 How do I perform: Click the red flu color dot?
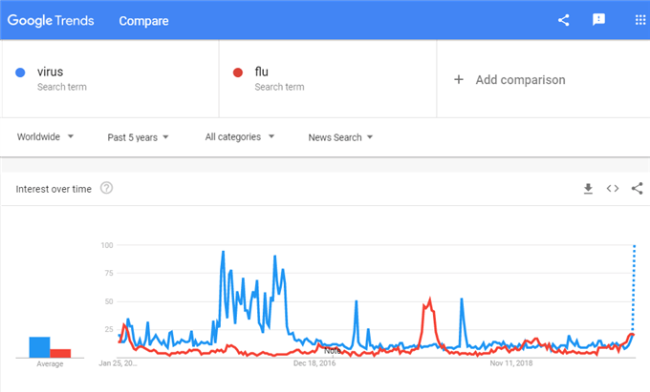coord(237,72)
